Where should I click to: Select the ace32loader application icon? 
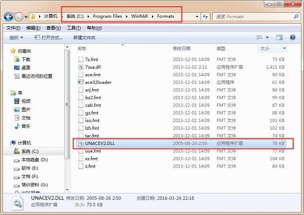(81, 82)
